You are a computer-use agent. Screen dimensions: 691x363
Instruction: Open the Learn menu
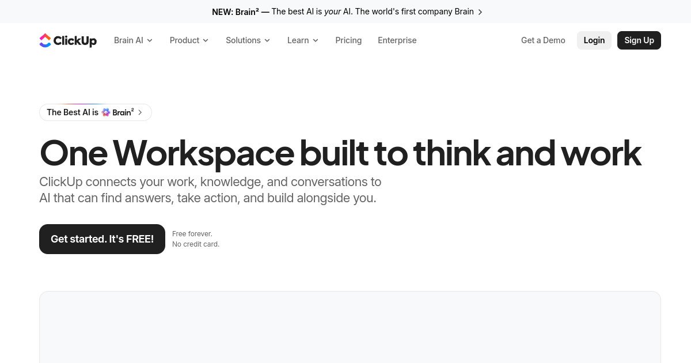pos(303,40)
